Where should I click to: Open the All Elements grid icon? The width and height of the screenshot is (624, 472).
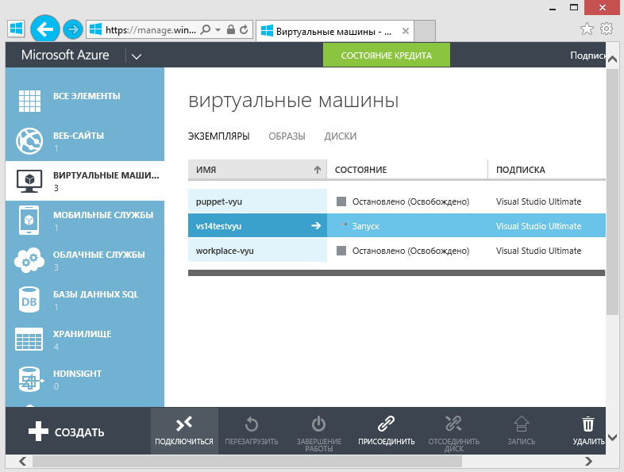[29, 101]
